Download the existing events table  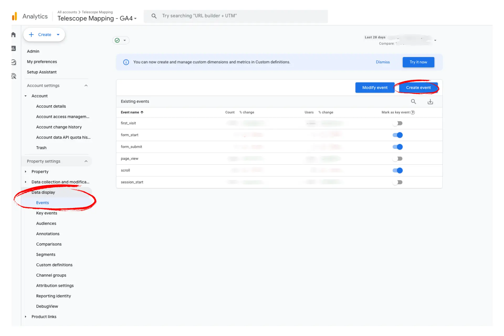click(430, 102)
